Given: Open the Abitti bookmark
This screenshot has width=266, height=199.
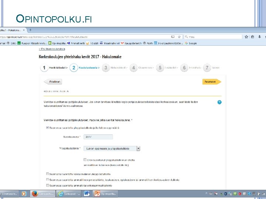Looking at the screenshot, I should click(x=148, y=43).
